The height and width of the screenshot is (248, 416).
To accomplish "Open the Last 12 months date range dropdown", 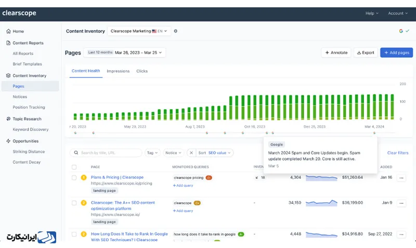I will click(x=125, y=53).
